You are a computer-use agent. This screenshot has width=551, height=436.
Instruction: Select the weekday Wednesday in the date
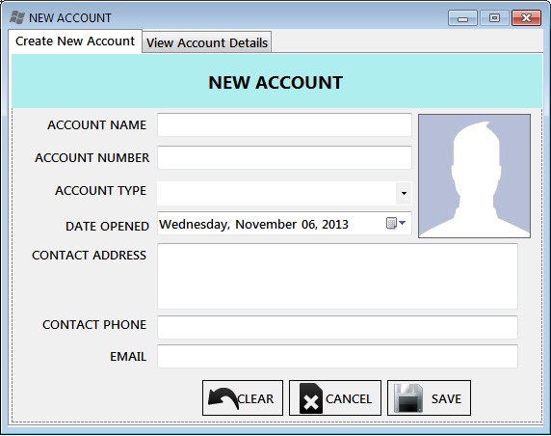pyautogui.click(x=195, y=224)
